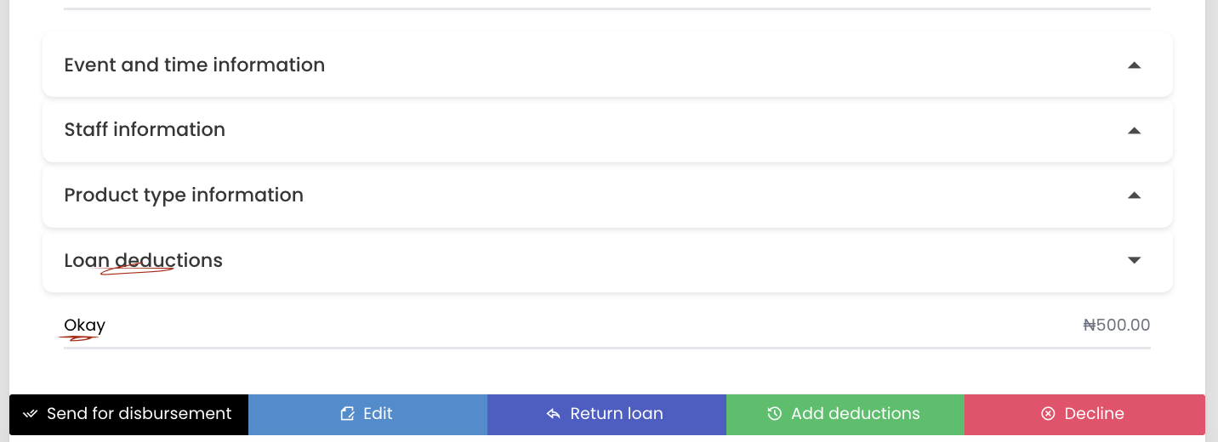Screen dimensions: 1218x442
Task: Click the Loan deductions heading
Action: [x=143, y=260]
